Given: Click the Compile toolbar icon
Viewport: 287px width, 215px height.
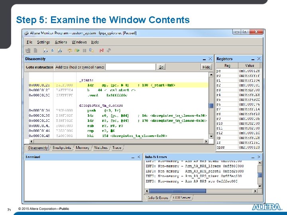Looking at the screenshot, I should tap(45, 51).
